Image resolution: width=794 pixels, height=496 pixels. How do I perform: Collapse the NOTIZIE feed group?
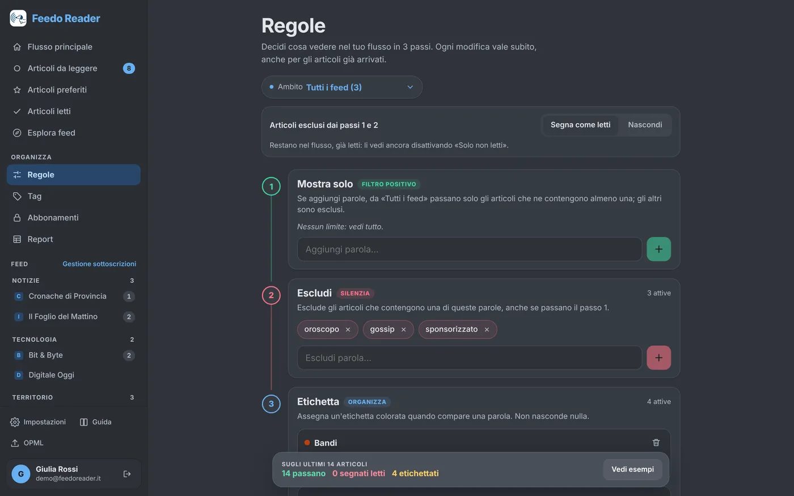pos(74,281)
